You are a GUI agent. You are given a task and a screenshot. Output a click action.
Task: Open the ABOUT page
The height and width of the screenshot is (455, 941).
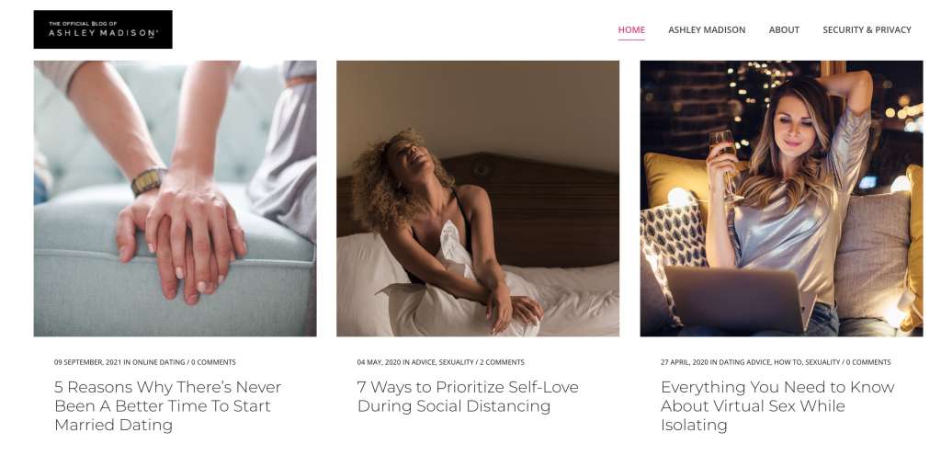(784, 29)
